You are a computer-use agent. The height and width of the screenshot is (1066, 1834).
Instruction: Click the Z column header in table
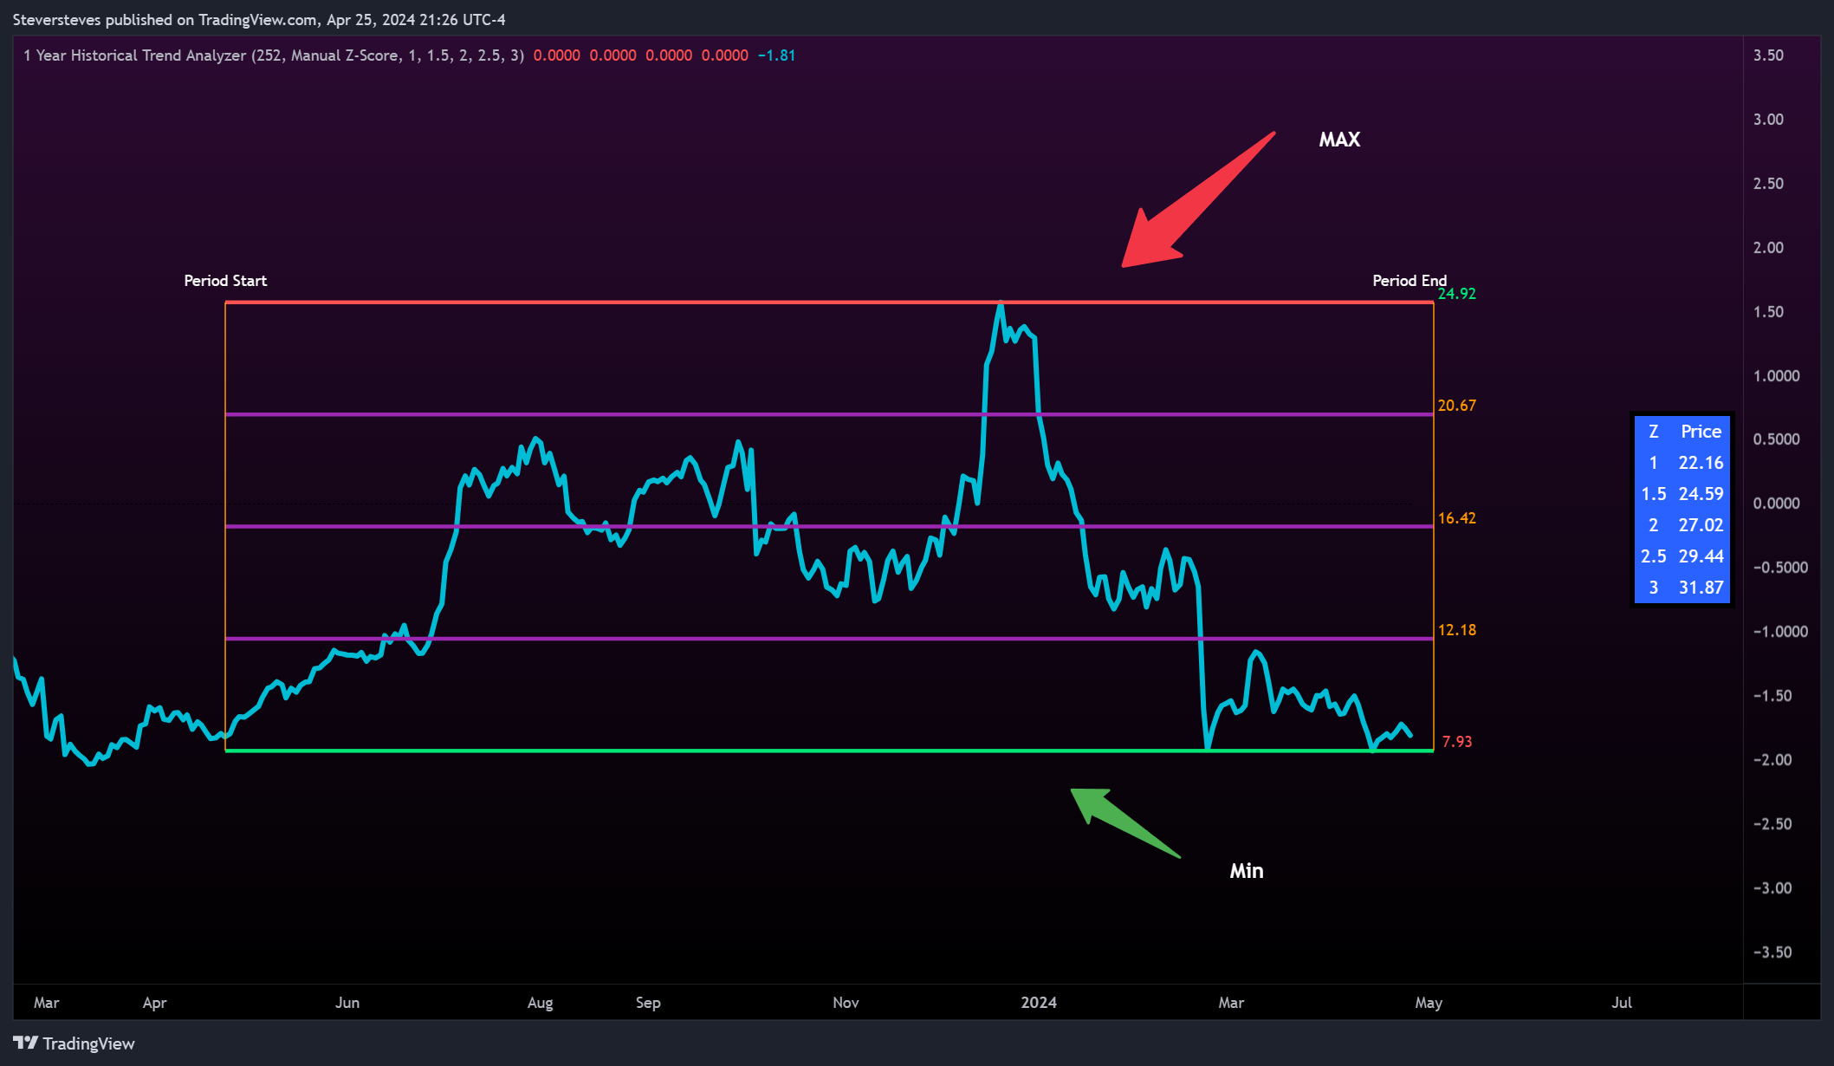click(x=1653, y=432)
